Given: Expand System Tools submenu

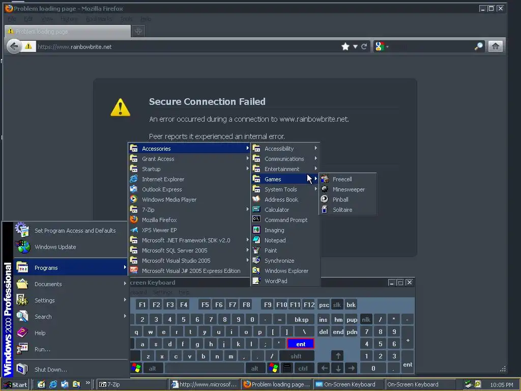Looking at the screenshot, I should tap(285, 189).
